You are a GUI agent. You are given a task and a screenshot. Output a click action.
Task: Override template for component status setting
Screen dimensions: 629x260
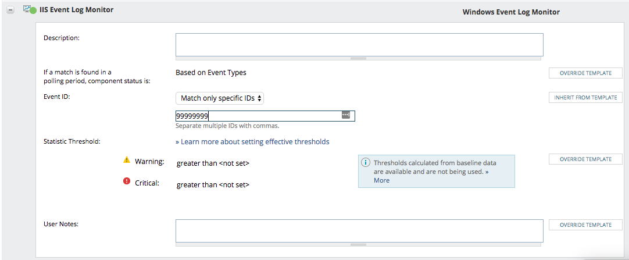coord(585,73)
